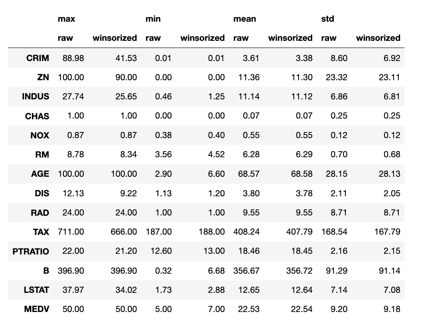Click the 'min' column group header

click(153, 19)
